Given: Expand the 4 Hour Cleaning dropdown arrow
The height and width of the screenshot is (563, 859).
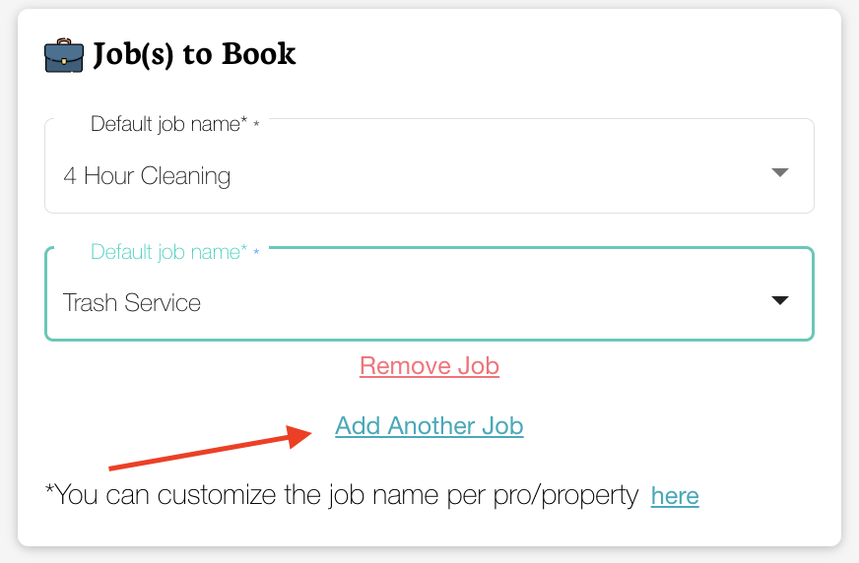Looking at the screenshot, I should [x=779, y=173].
